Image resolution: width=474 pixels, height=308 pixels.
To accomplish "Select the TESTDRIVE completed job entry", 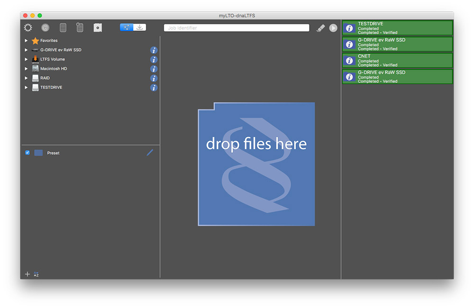I will 398,28.
